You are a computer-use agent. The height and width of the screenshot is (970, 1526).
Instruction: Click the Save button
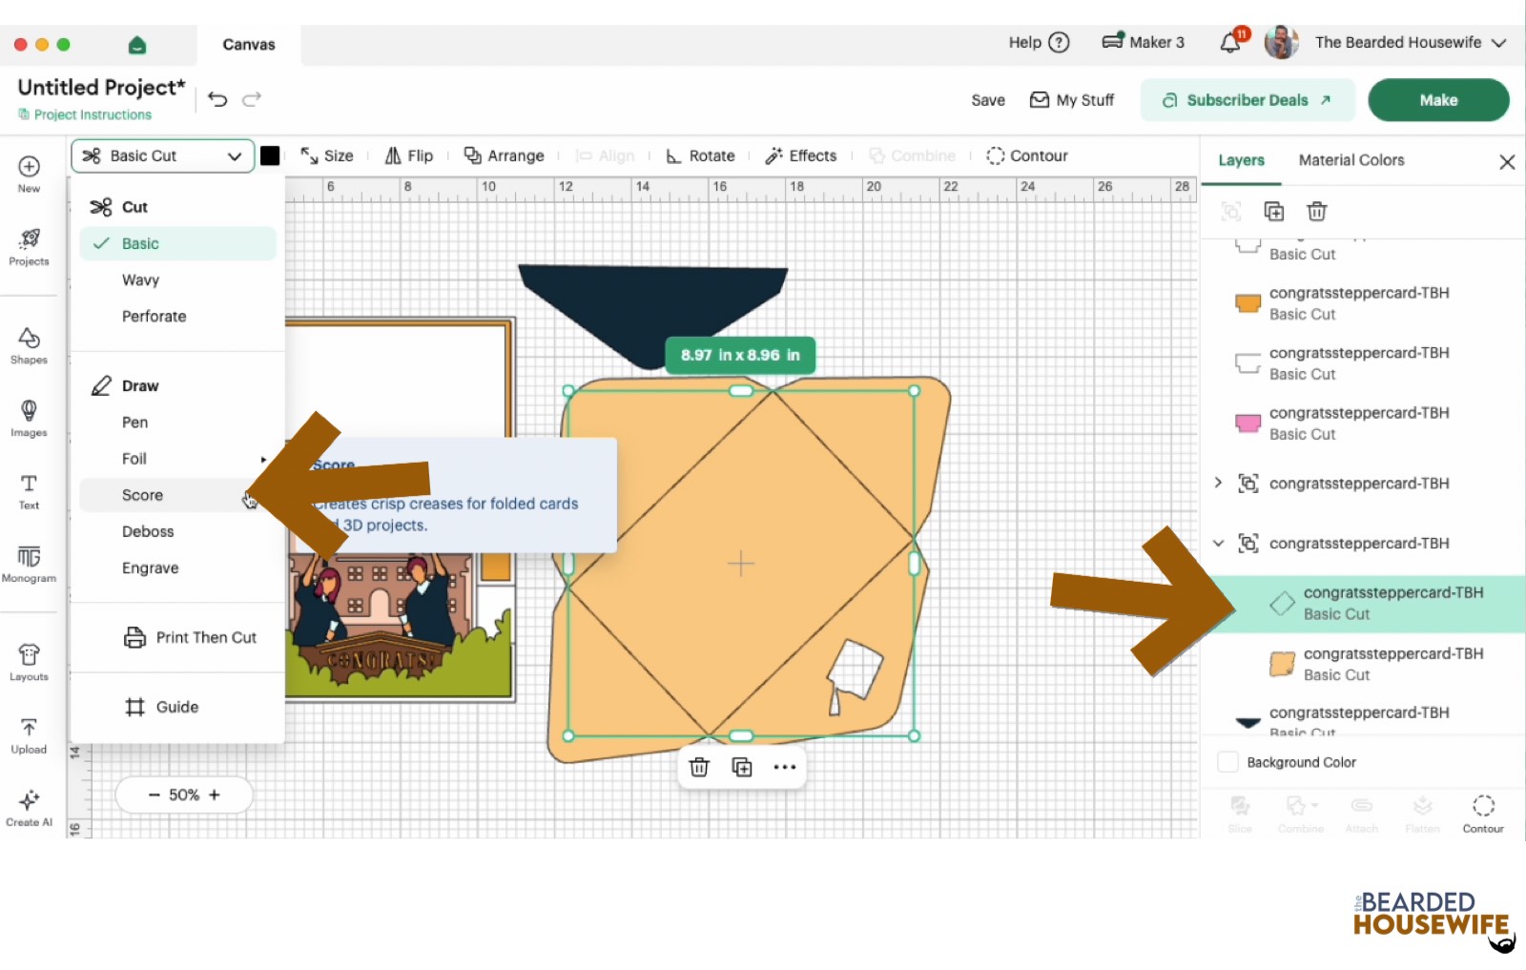coord(988,100)
